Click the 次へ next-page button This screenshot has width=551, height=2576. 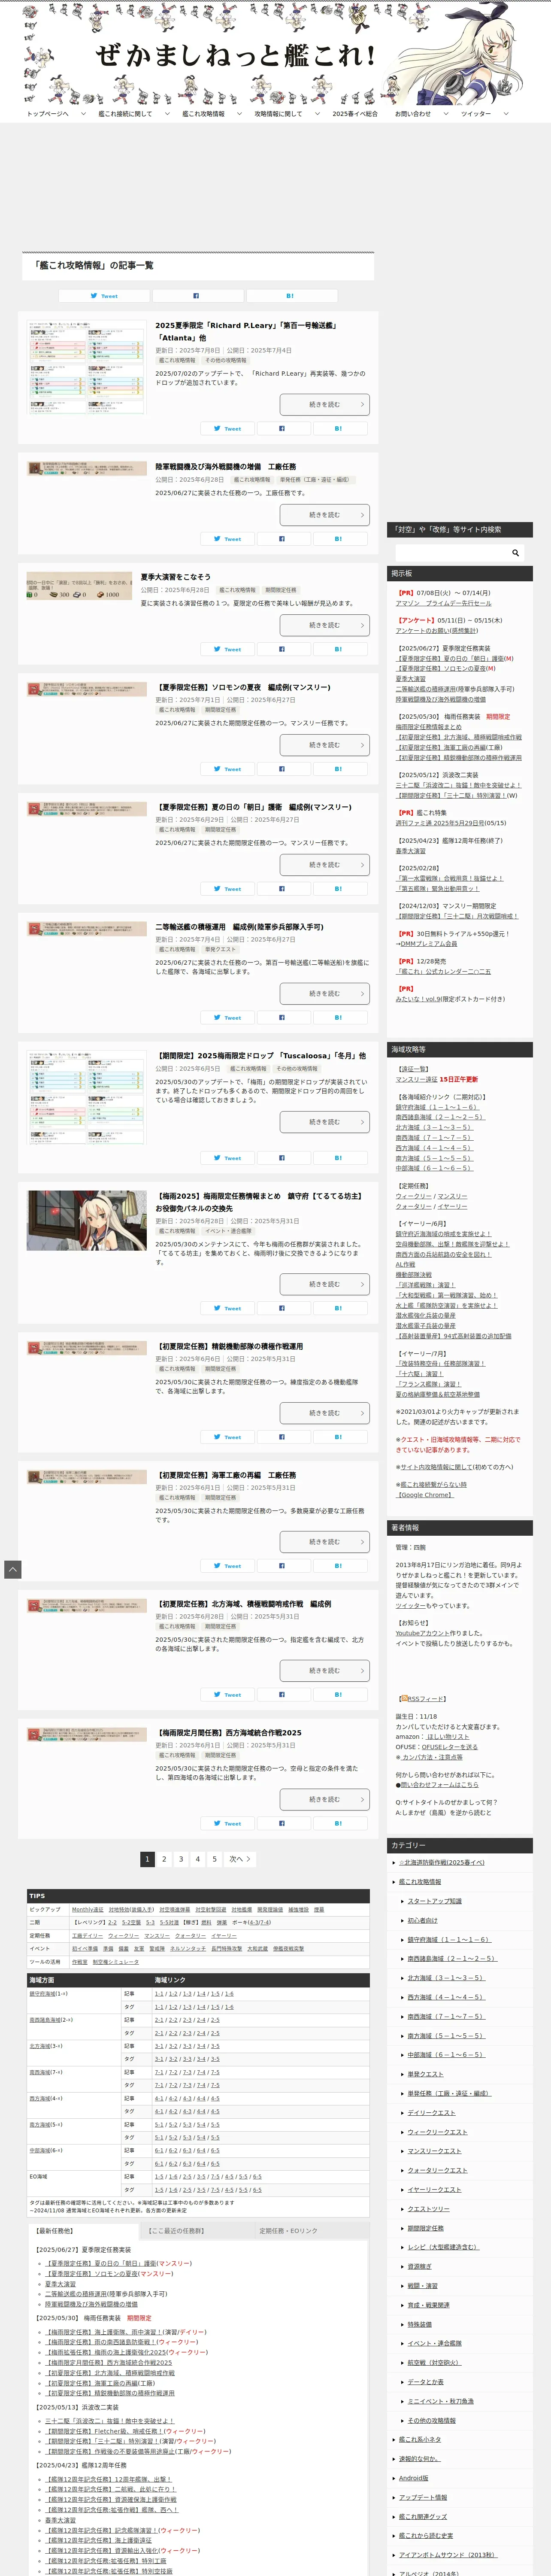tap(240, 1859)
